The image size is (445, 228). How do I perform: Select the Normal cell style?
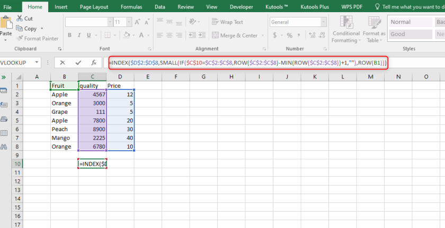coord(411,22)
